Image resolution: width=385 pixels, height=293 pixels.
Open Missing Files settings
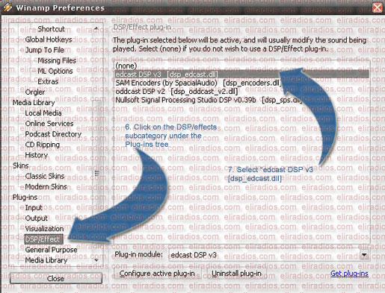coord(57,60)
